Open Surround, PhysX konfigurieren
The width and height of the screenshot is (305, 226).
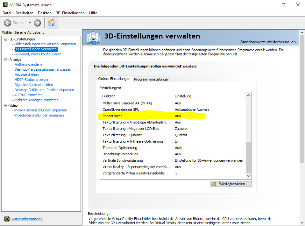[38, 54]
